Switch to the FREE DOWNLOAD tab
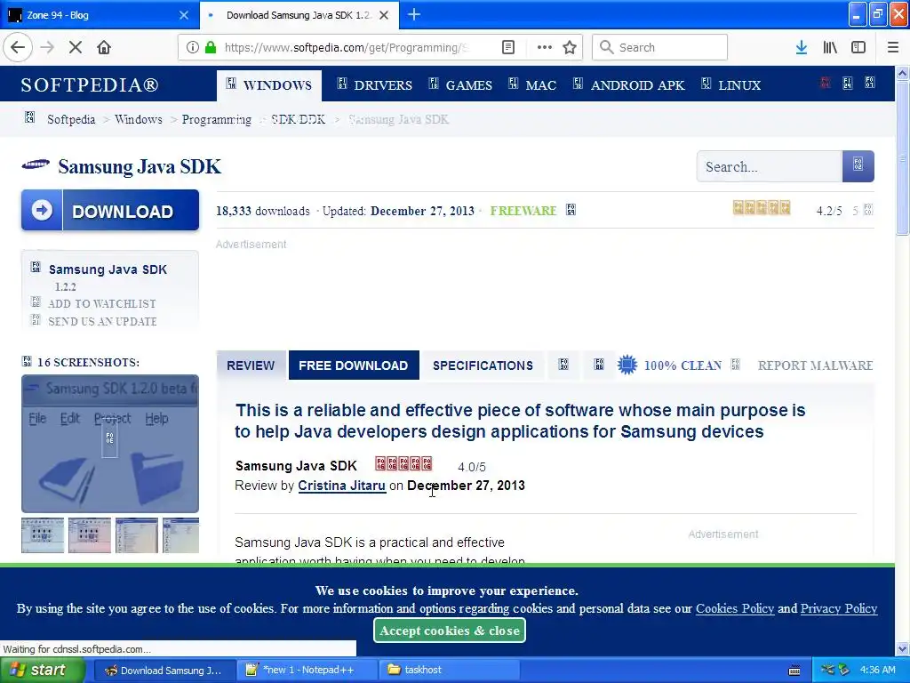The width and height of the screenshot is (910, 683). click(354, 366)
